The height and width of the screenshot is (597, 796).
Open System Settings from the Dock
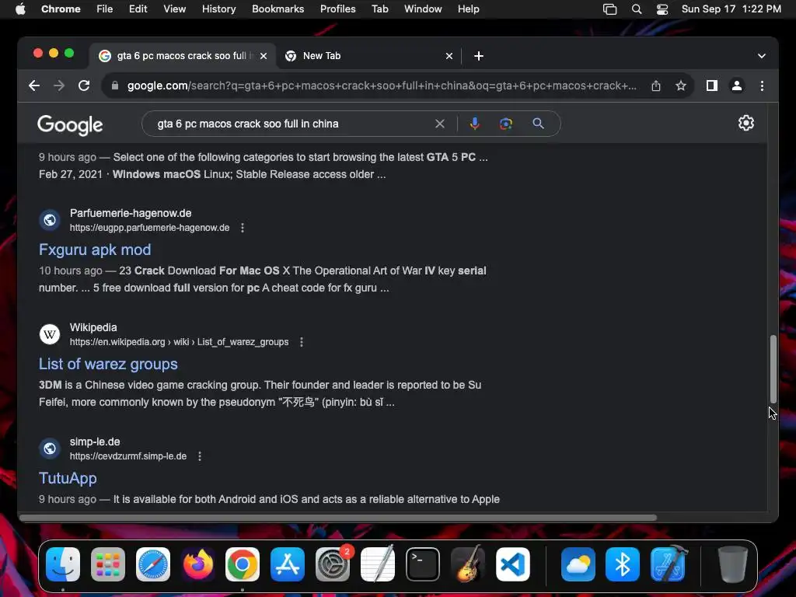pos(333,564)
